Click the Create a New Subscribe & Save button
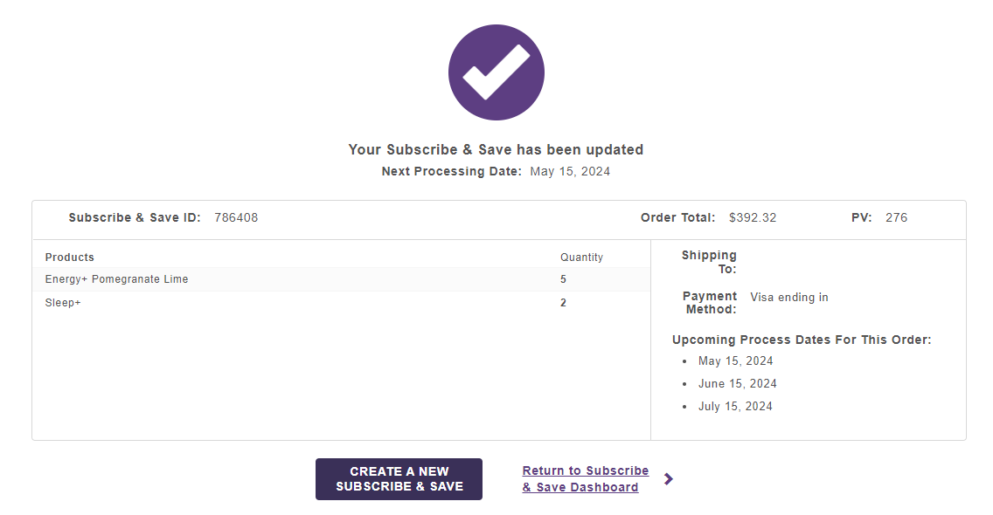 pos(399,479)
